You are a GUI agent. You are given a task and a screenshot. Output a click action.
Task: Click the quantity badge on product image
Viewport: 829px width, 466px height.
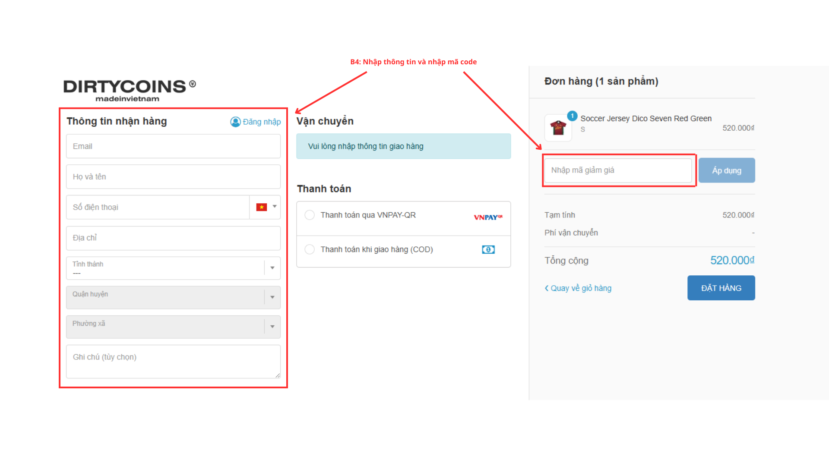point(572,116)
